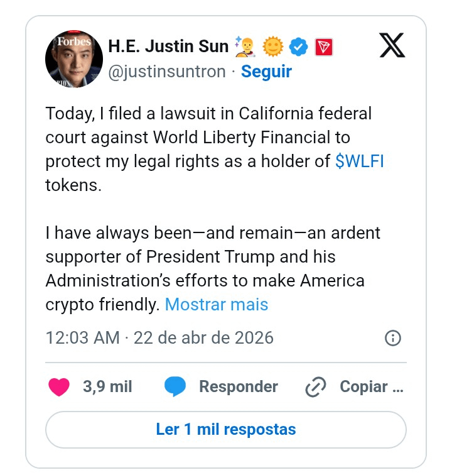
Task: Click the Responder label
Action: click(x=238, y=386)
